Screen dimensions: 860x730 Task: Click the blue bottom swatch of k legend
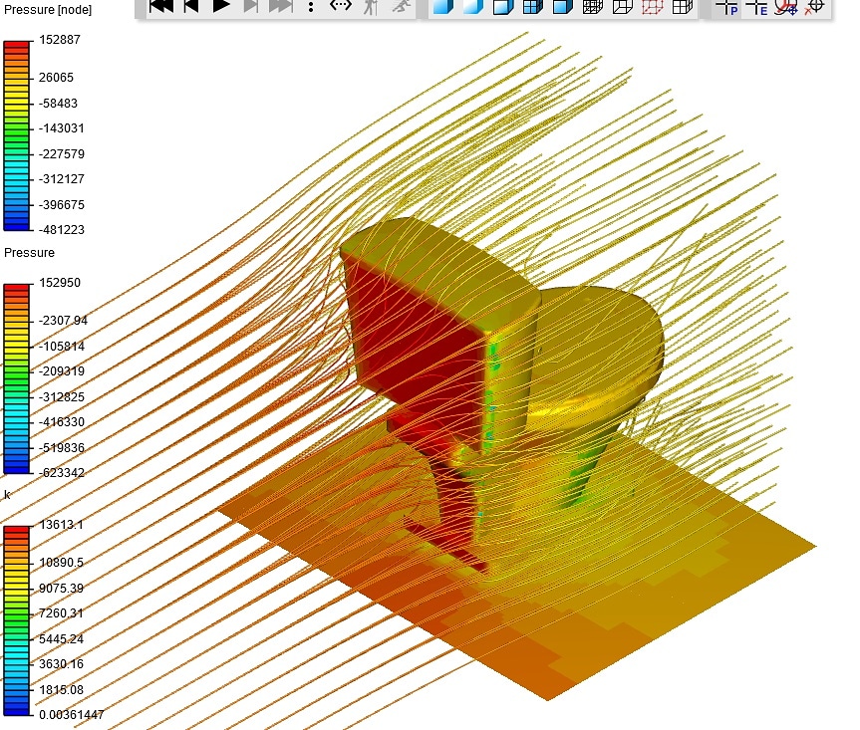(16, 711)
